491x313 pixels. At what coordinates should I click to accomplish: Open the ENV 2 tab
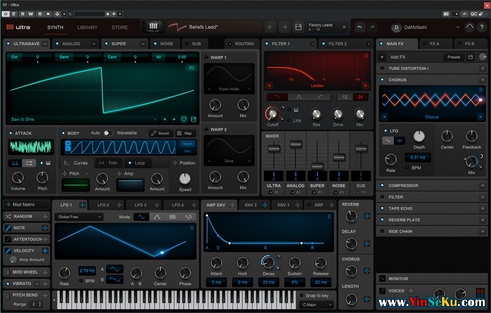[250, 205]
